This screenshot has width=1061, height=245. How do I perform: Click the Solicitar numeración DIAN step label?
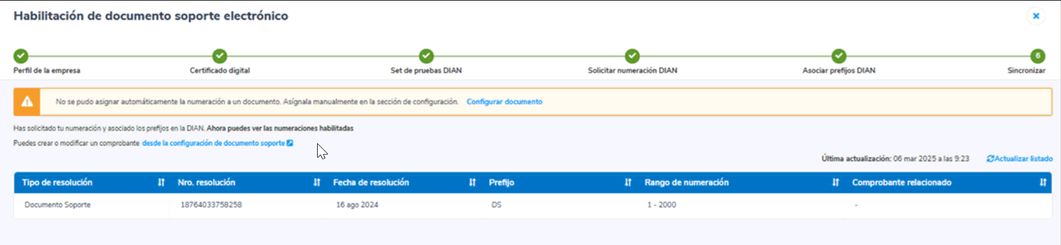pos(632,71)
